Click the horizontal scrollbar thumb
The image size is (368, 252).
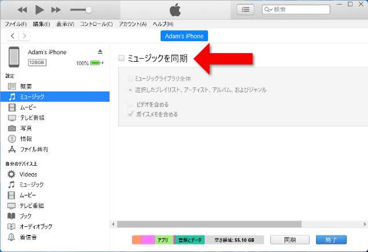pyautogui.click(x=209, y=224)
